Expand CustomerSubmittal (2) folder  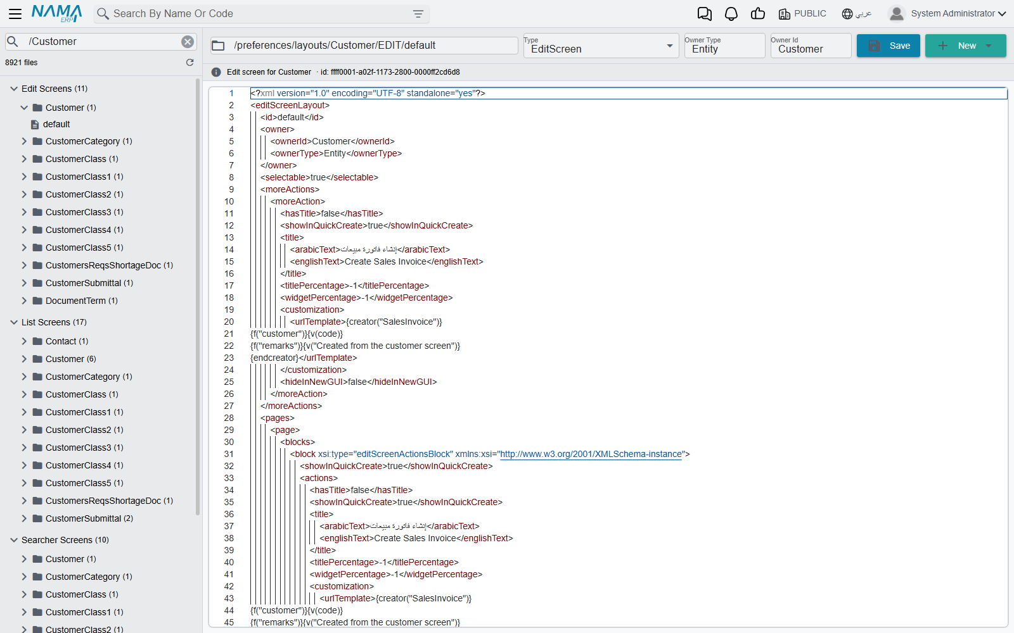pyautogui.click(x=24, y=518)
